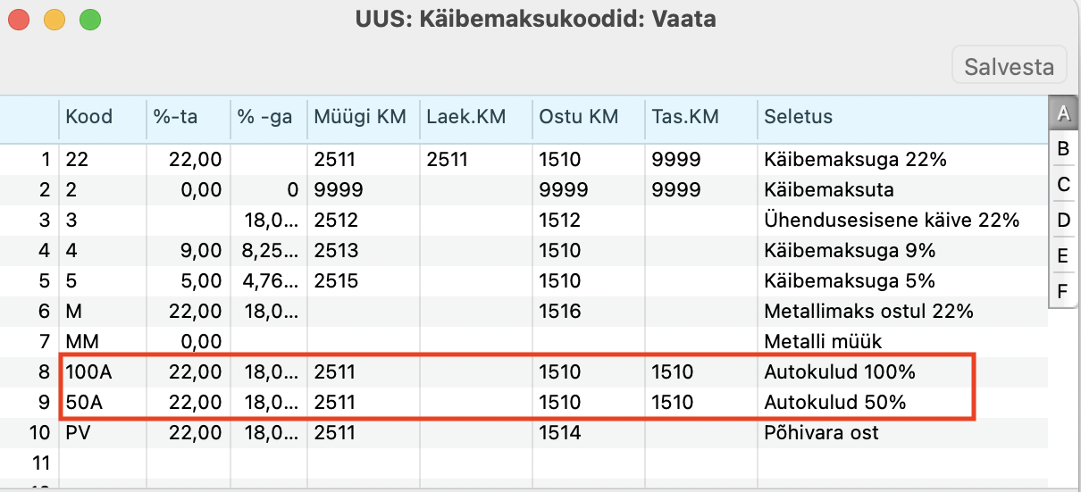Select the Ostu KM column header
Image resolution: width=1081 pixels, height=492 pixels.
(x=589, y=116)
